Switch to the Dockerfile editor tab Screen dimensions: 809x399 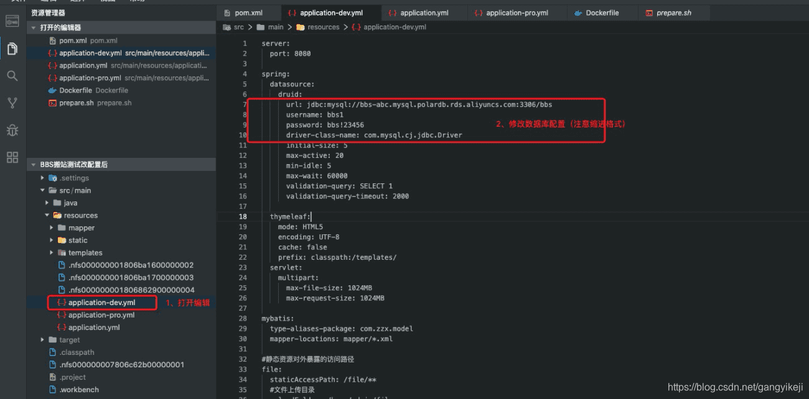[602, 12]
